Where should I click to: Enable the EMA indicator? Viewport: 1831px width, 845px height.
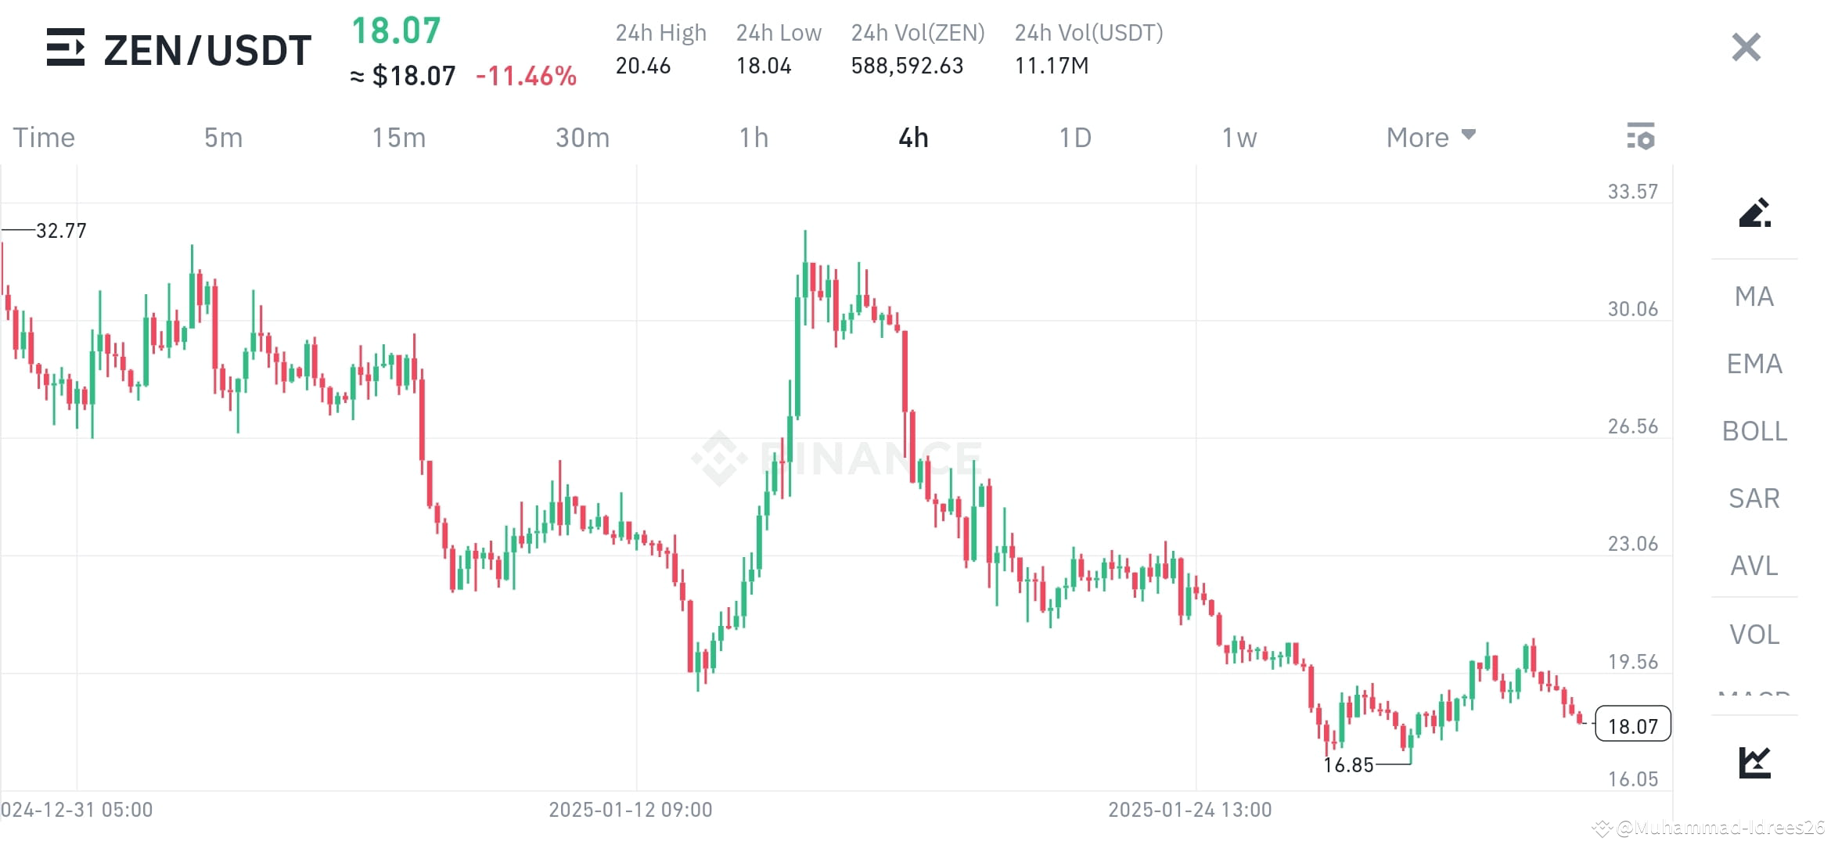[x=1754, y=363]
